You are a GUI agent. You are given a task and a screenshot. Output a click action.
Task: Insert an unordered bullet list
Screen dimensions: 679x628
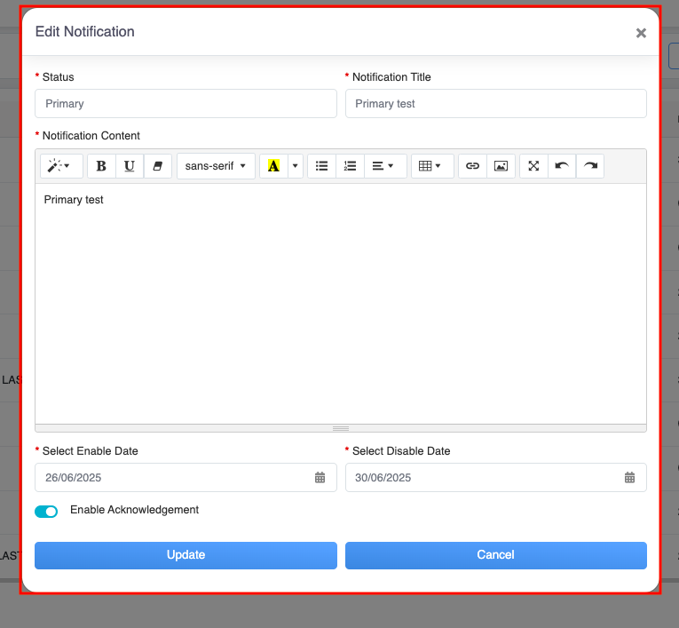322,166
